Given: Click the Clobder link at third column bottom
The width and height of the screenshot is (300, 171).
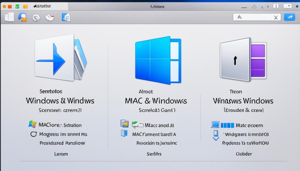Looking at the screenshot, I should click(x=244, y=154).
